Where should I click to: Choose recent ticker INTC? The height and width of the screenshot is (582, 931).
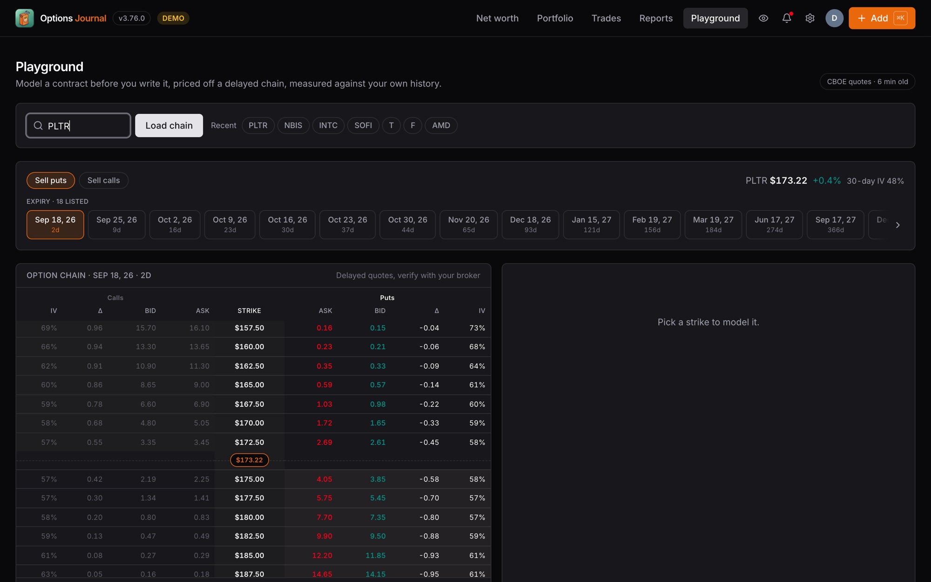click(x=328, y=126)
